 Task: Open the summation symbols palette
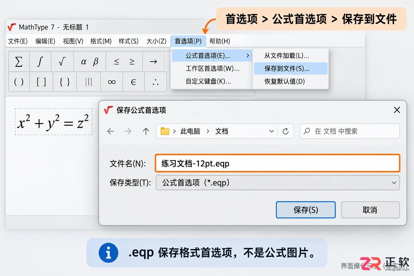(x=19, y=62)
